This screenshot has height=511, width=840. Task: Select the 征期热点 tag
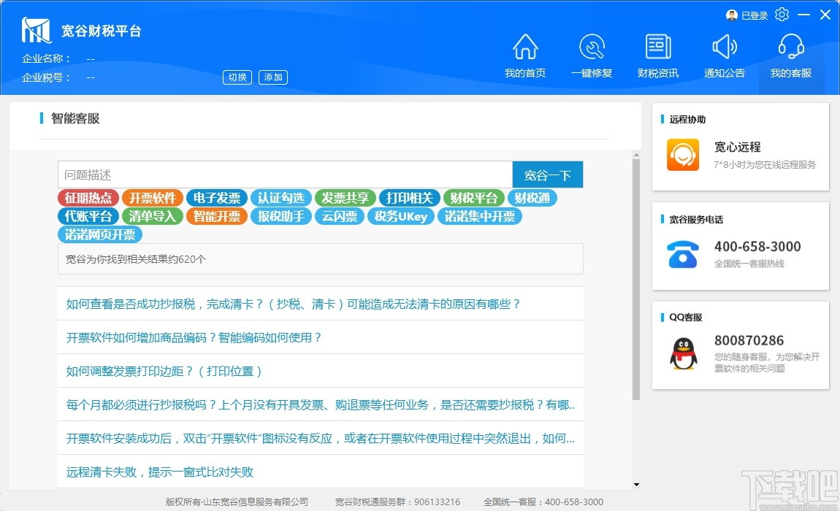(88, 198)
